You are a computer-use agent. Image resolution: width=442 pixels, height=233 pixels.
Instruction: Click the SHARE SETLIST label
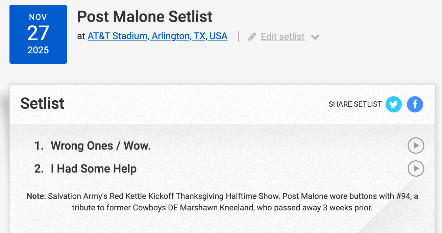coord(355,104)
